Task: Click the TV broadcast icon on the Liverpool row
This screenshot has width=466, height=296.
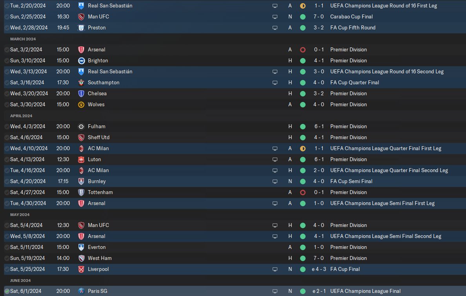Action: pyautogui.click(x=275, y=269)
